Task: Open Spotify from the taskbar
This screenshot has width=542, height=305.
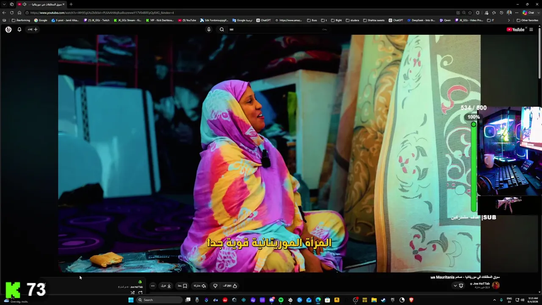Action: (281, 300)
